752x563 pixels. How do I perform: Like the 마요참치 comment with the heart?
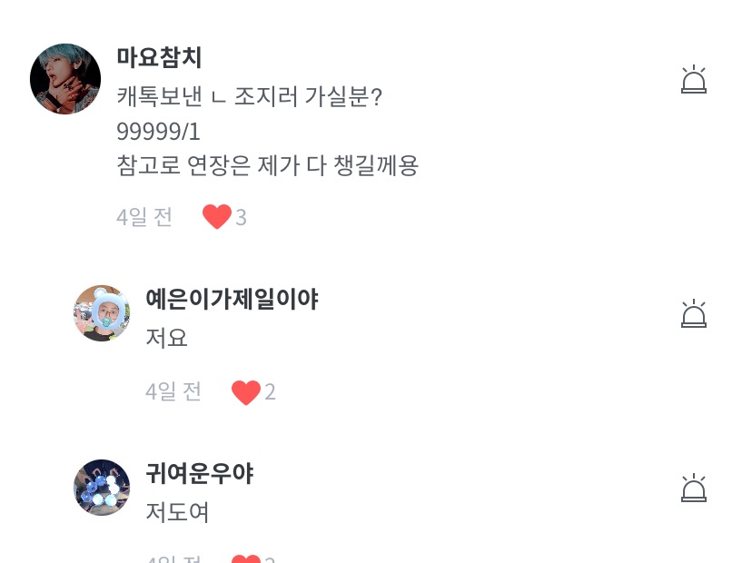click(x=216, y=217)
